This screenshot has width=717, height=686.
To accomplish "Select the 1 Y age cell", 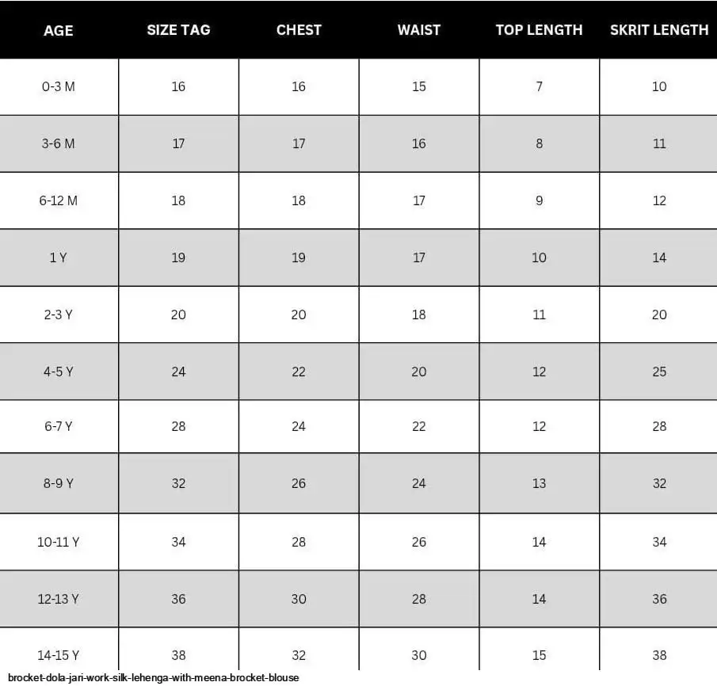I will (59, 257).
